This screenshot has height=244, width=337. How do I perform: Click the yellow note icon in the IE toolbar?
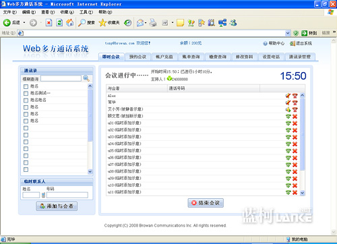pyautogui.click(x=180, y=23)
